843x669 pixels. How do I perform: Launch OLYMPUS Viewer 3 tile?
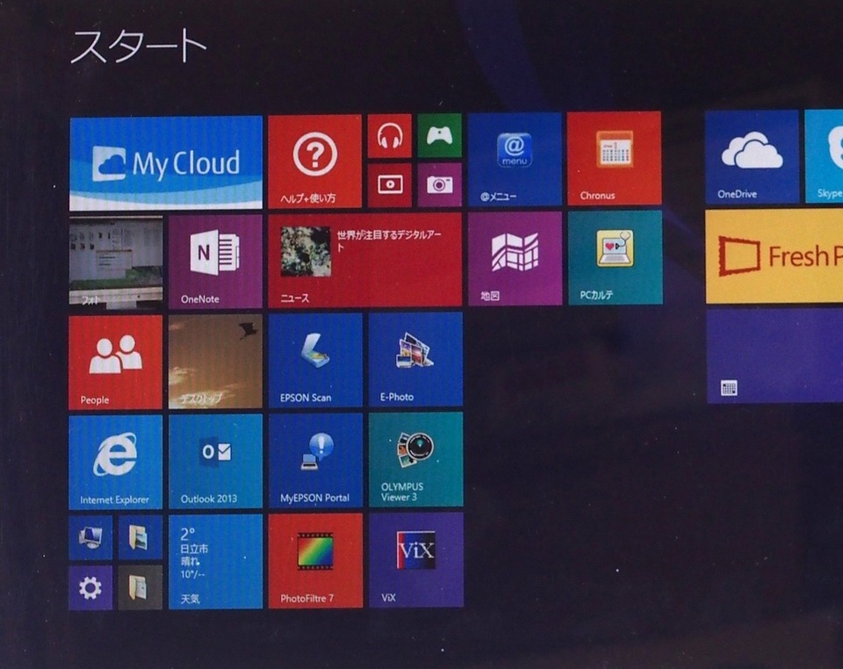click(415, 459)
